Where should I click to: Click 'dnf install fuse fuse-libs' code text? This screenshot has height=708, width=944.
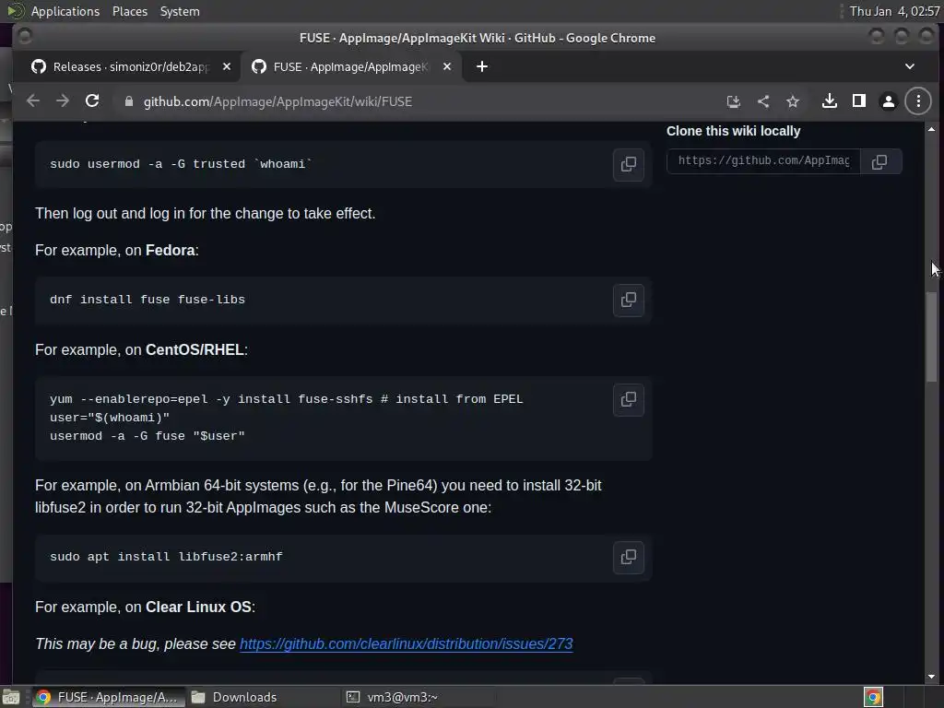click(147, 300)
